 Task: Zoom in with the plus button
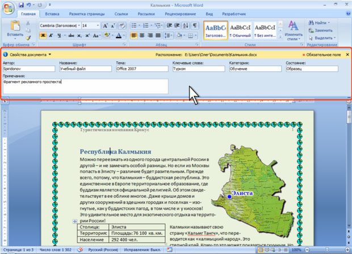click(x=348, y=249)
